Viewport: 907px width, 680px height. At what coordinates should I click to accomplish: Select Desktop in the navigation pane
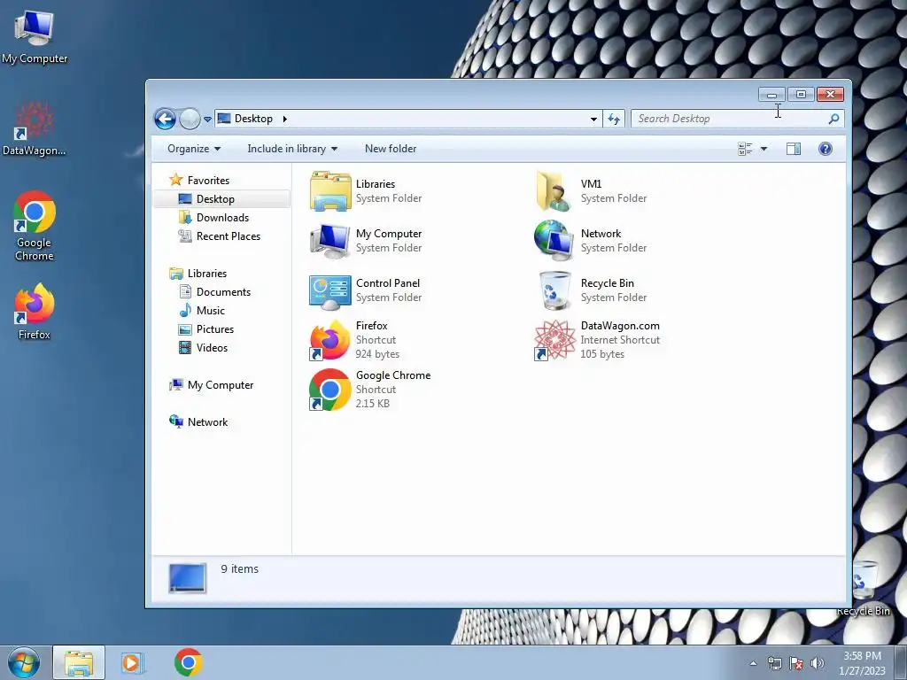pyautogui.click(x=221, y=199)
